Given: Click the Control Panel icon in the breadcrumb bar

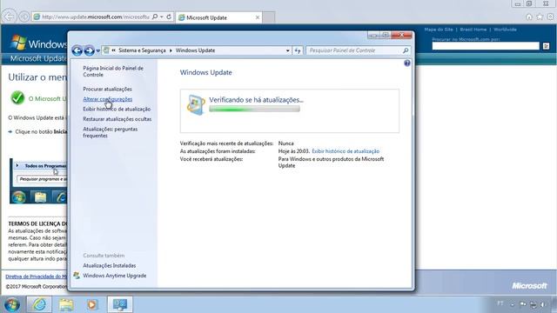Looking at the screenshot, I should pyautogui.click(x=106, y=50).
